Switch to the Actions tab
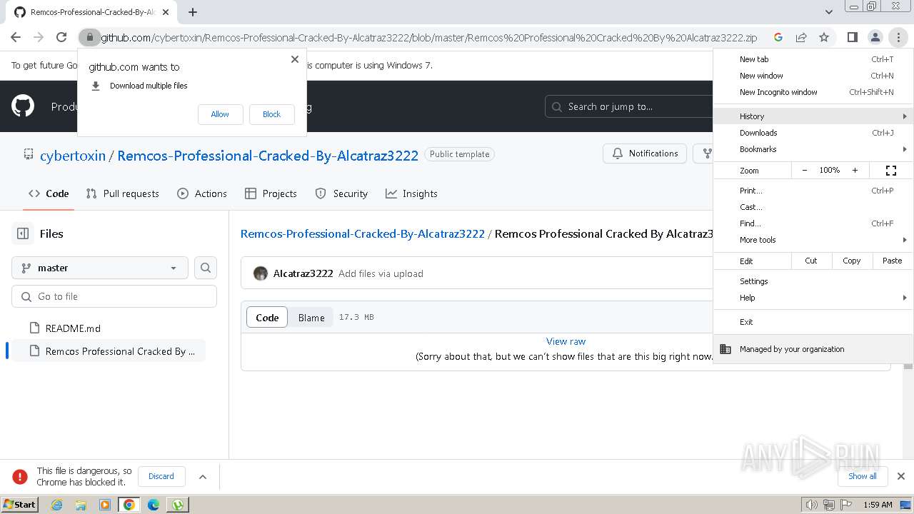 coord(202,193)
